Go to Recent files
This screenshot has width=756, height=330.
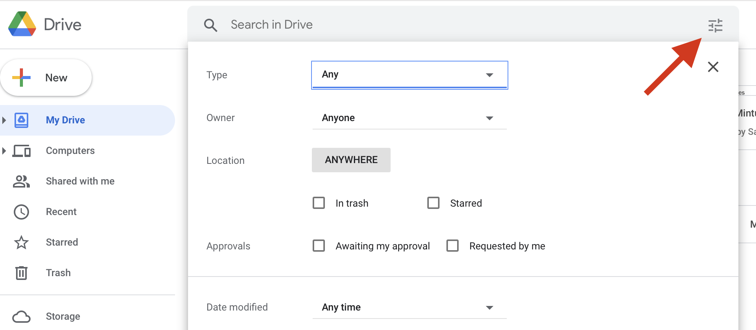click(x=88, y=212)
